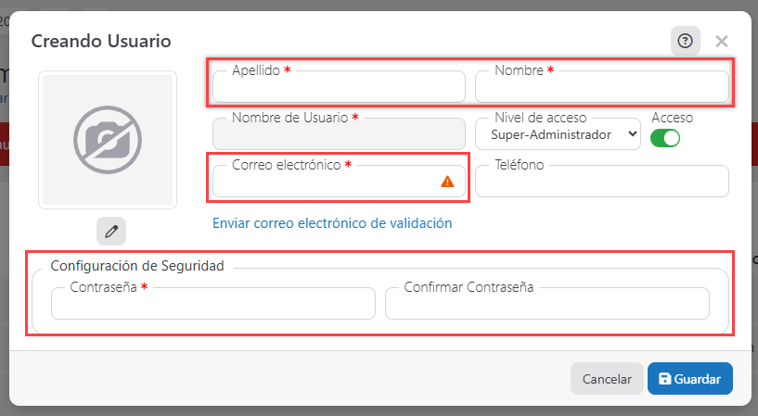This screenshot has height=416, width=758.
Task: Click into the Correo electrónico field
Action: click(x=325, y=183)
